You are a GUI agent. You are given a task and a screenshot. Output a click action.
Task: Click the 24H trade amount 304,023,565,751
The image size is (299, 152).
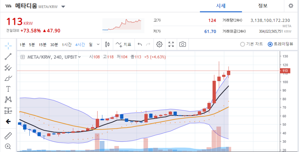(271, 31)
